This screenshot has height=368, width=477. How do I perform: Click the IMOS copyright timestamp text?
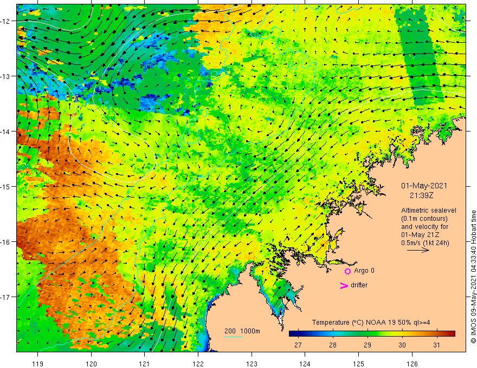473,277
